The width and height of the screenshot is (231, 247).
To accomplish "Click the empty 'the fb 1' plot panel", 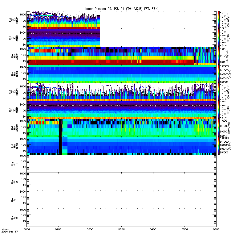I will point(121,200).
